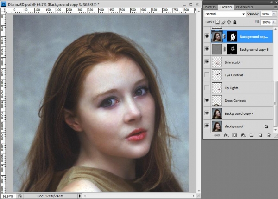Click the mask link icon on Background copy 6
278x199 pixels.
click(224, 49)
